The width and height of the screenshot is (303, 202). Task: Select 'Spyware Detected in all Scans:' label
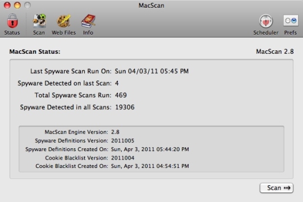point(66,107)
